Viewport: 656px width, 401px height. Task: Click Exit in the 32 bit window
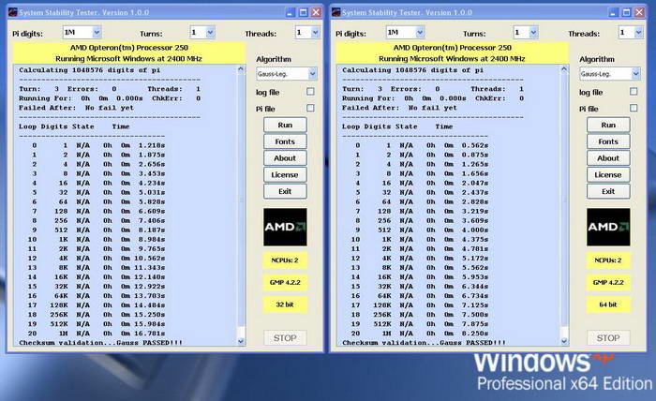click(285, 191)
